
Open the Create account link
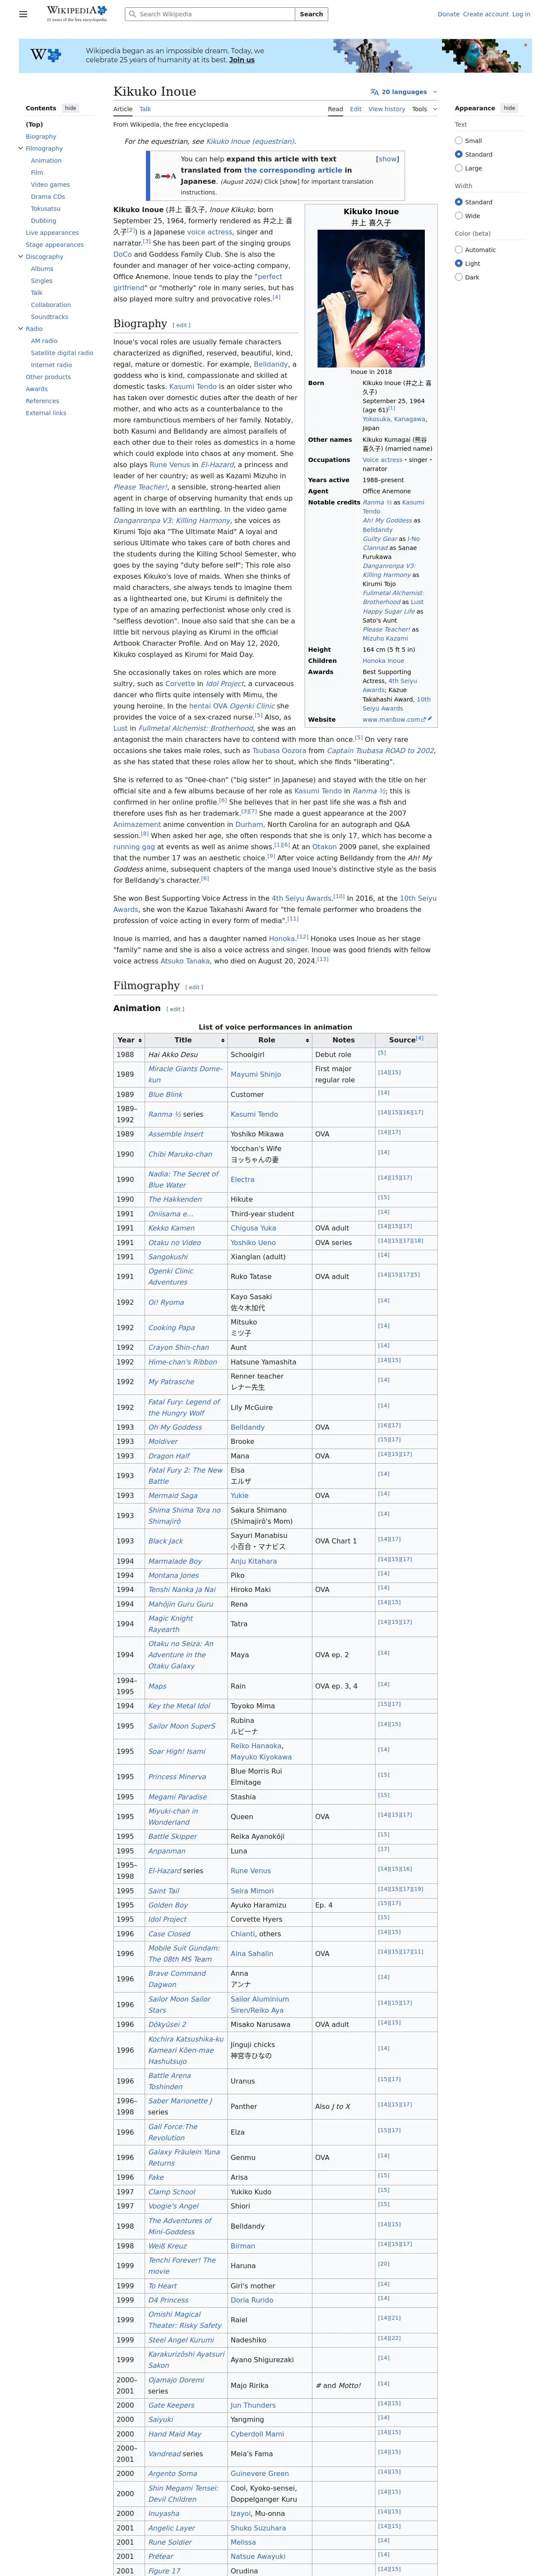coord(486,14)
